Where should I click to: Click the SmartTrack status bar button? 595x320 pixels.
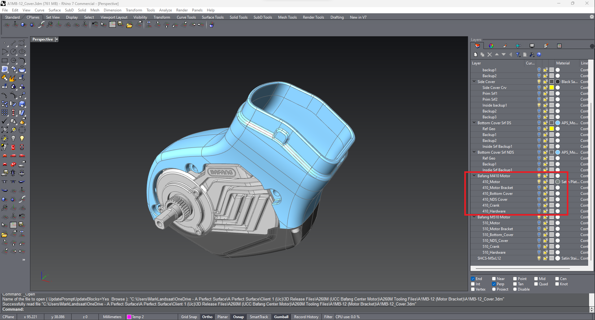point(259,317)
